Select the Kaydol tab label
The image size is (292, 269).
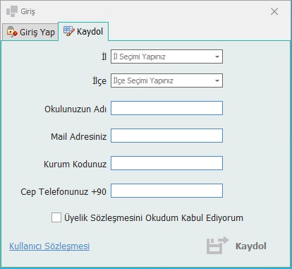[90, 31]
